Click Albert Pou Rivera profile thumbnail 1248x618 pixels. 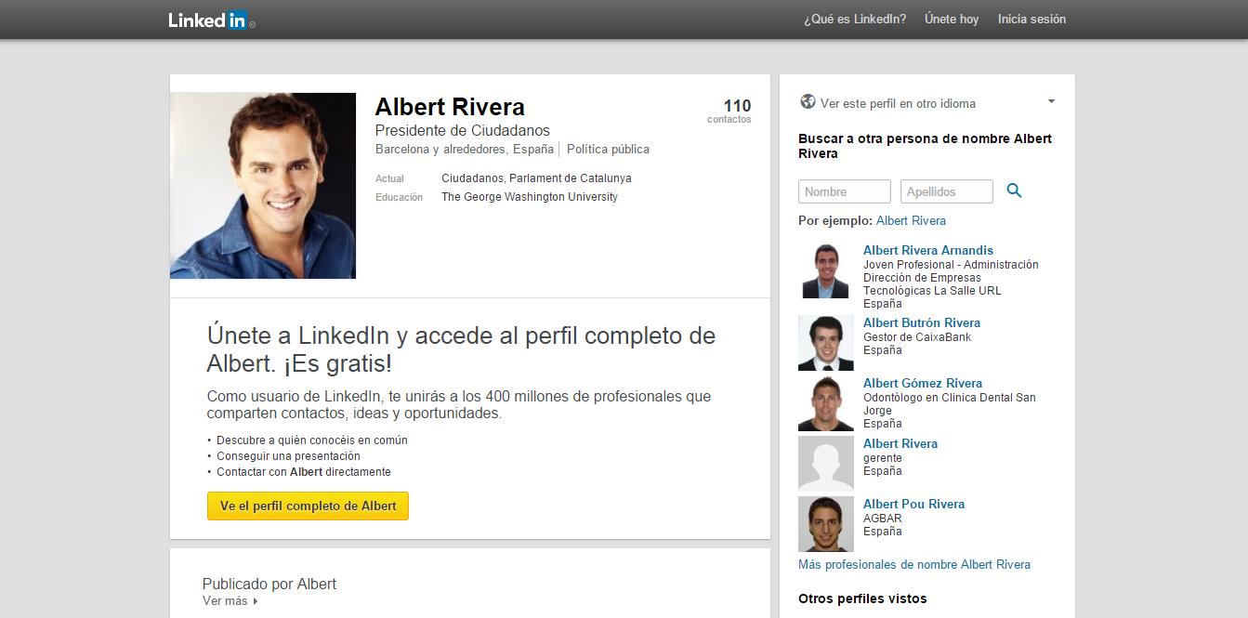(825, 524)
